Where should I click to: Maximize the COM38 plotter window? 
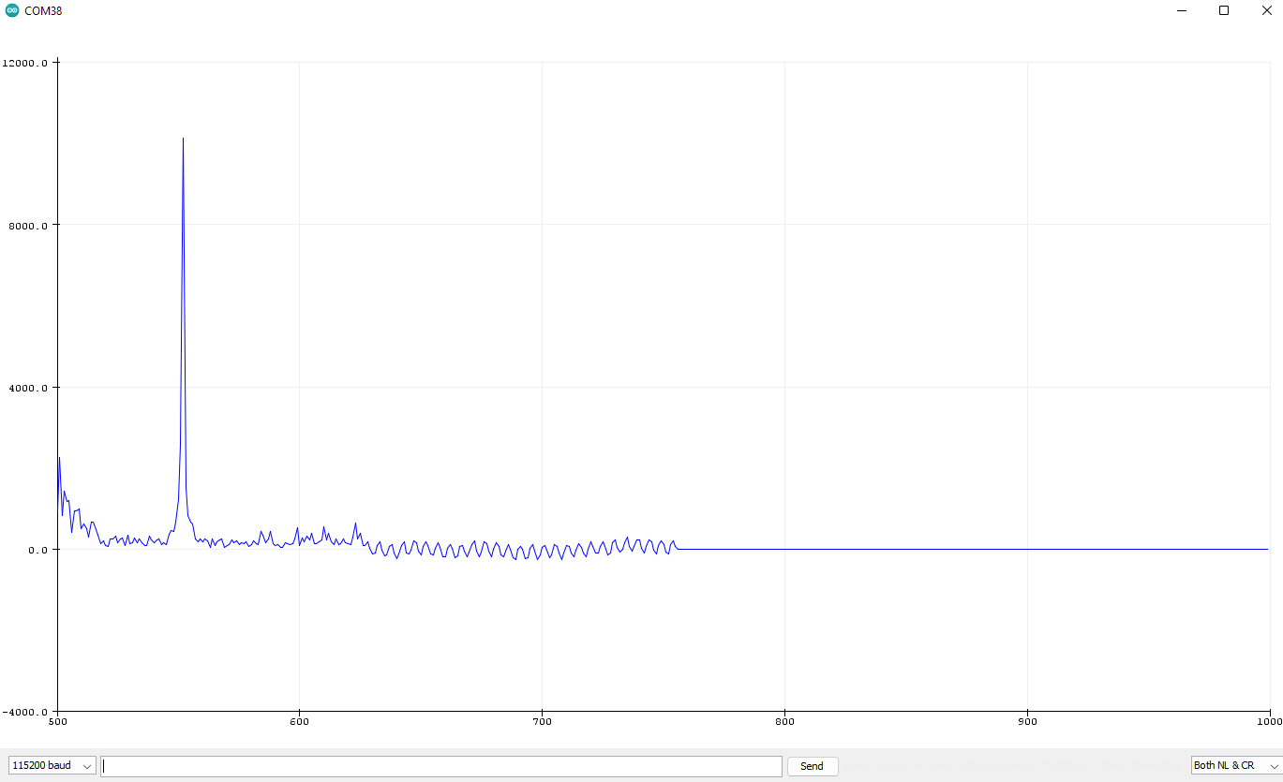tap(1224, 10)
